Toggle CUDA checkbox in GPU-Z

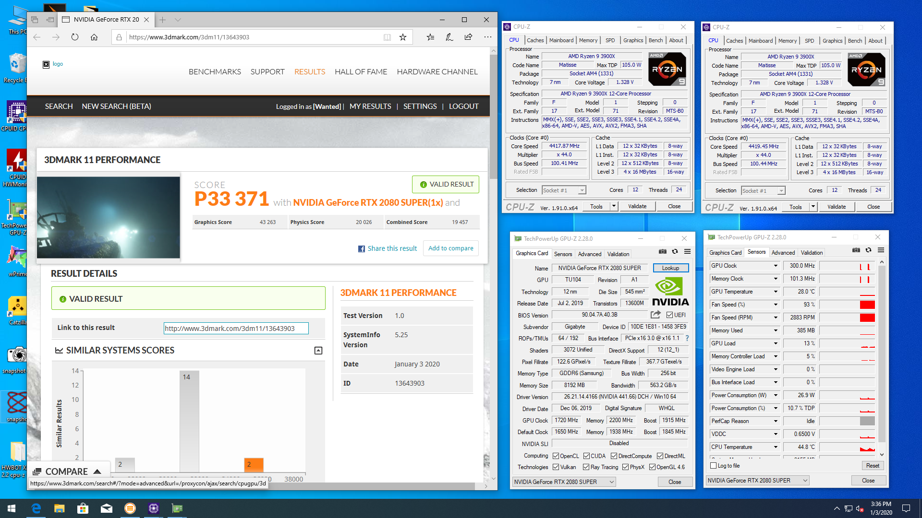[586, 456]
